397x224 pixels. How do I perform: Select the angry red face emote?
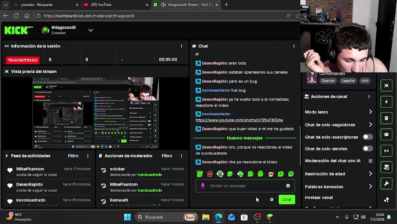tap(210, 174)
